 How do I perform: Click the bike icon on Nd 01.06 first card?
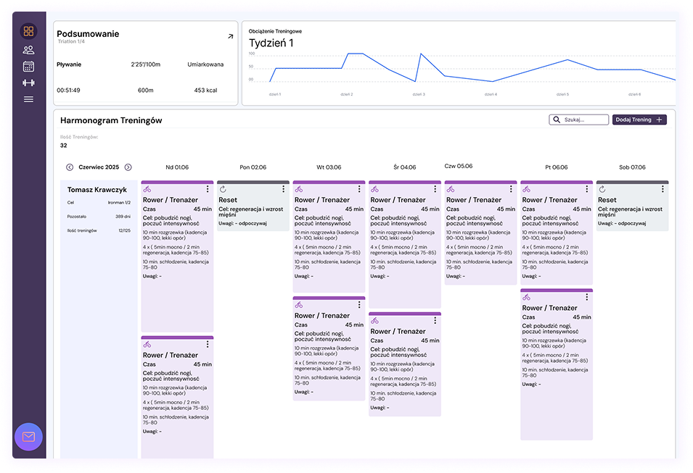[147, 189]
